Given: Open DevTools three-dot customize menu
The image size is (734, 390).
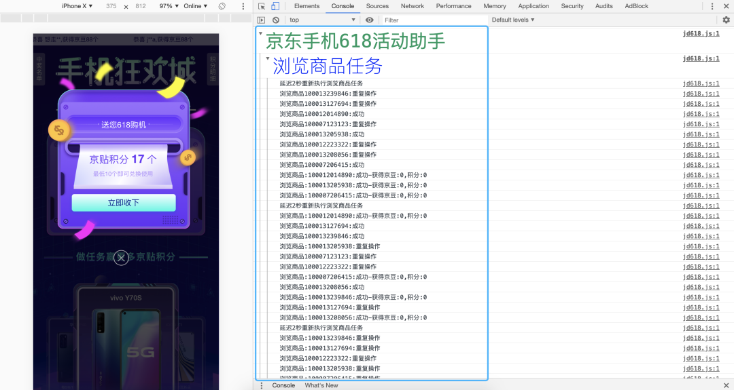Looking at the screenshot, I should click(x=712, y=6).
